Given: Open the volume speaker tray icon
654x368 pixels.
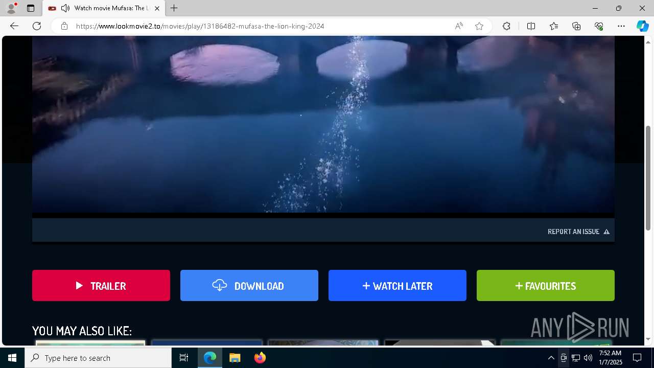Looking at the screenshot, I should click(x=588, y=358).
